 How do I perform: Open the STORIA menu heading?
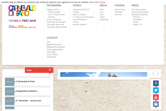tap(77, 6)
